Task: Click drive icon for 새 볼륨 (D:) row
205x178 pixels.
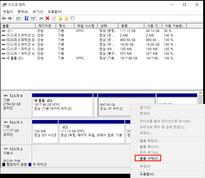Action: [4, 58]
